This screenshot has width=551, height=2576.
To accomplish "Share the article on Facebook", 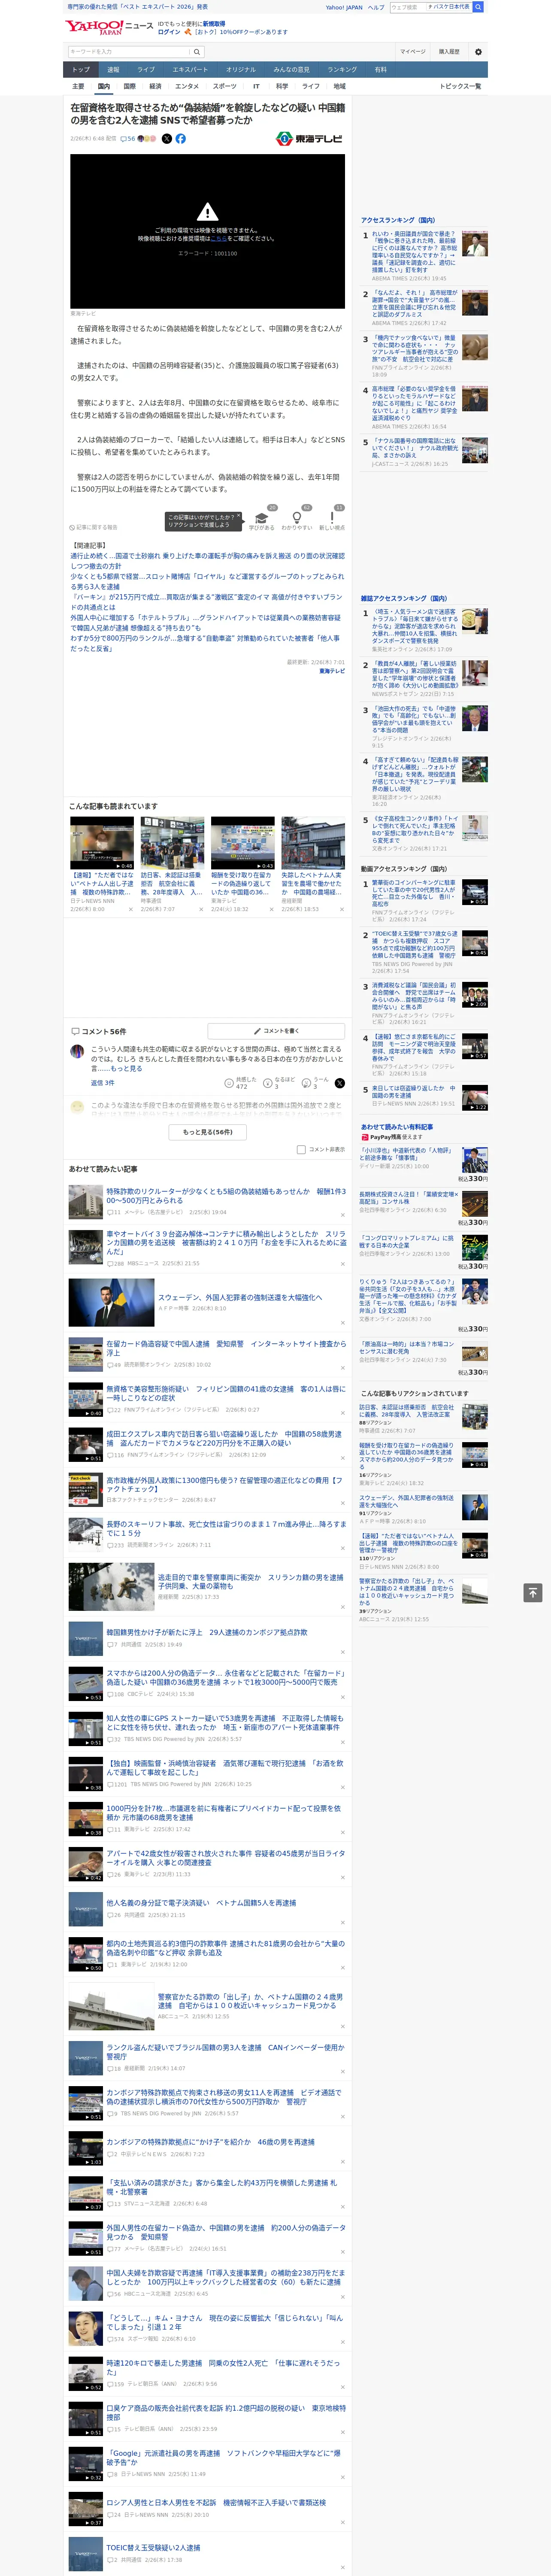I will pyautogui.click(x=181, y=139).
